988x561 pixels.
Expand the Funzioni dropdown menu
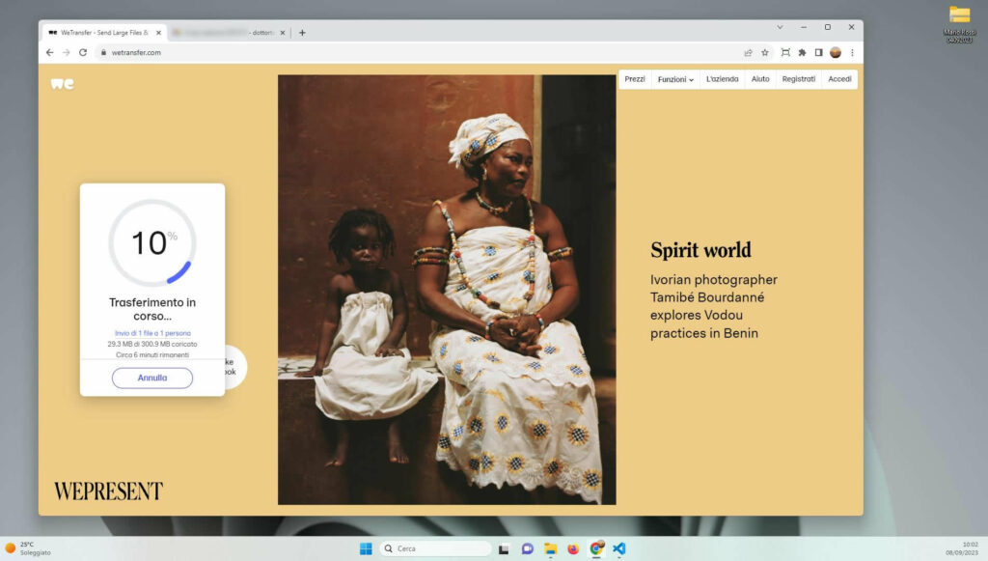pos(675,79)
